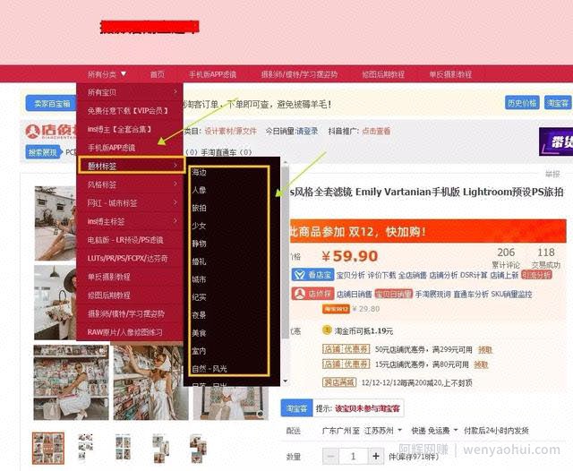Screen dimensions: 573x471
Task: Expand the 题材标签 submenu
Action: click(x=132, y=166)
